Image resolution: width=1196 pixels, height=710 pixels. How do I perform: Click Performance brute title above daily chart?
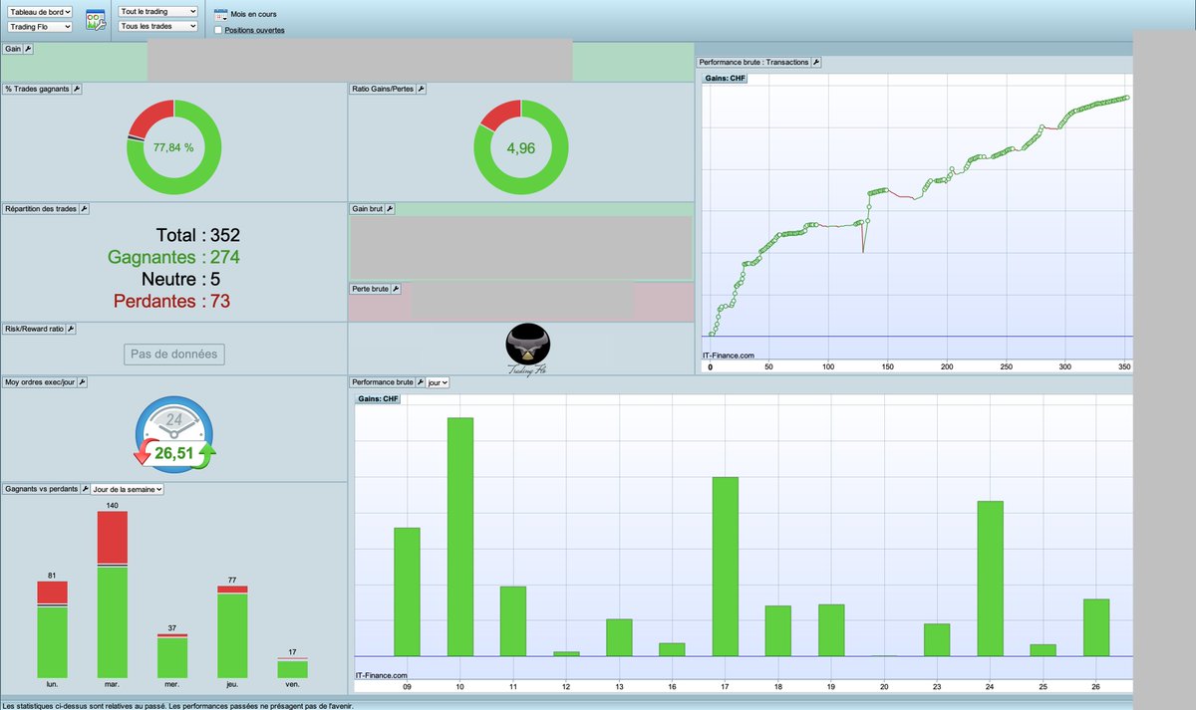click(x=383, y=381)
